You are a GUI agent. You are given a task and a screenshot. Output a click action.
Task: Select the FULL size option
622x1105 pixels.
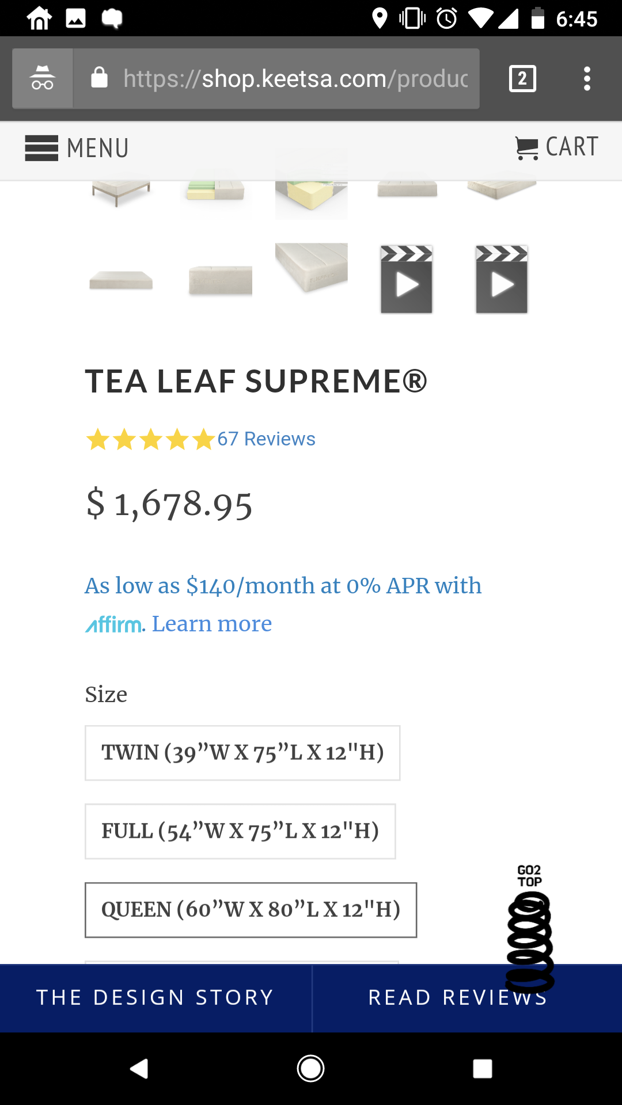pyautogui.click(x=240, y=831)
